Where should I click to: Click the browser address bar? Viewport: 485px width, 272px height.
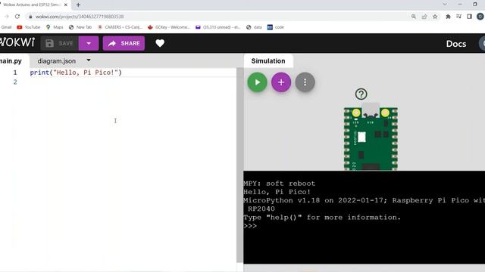tap(217, 17)
